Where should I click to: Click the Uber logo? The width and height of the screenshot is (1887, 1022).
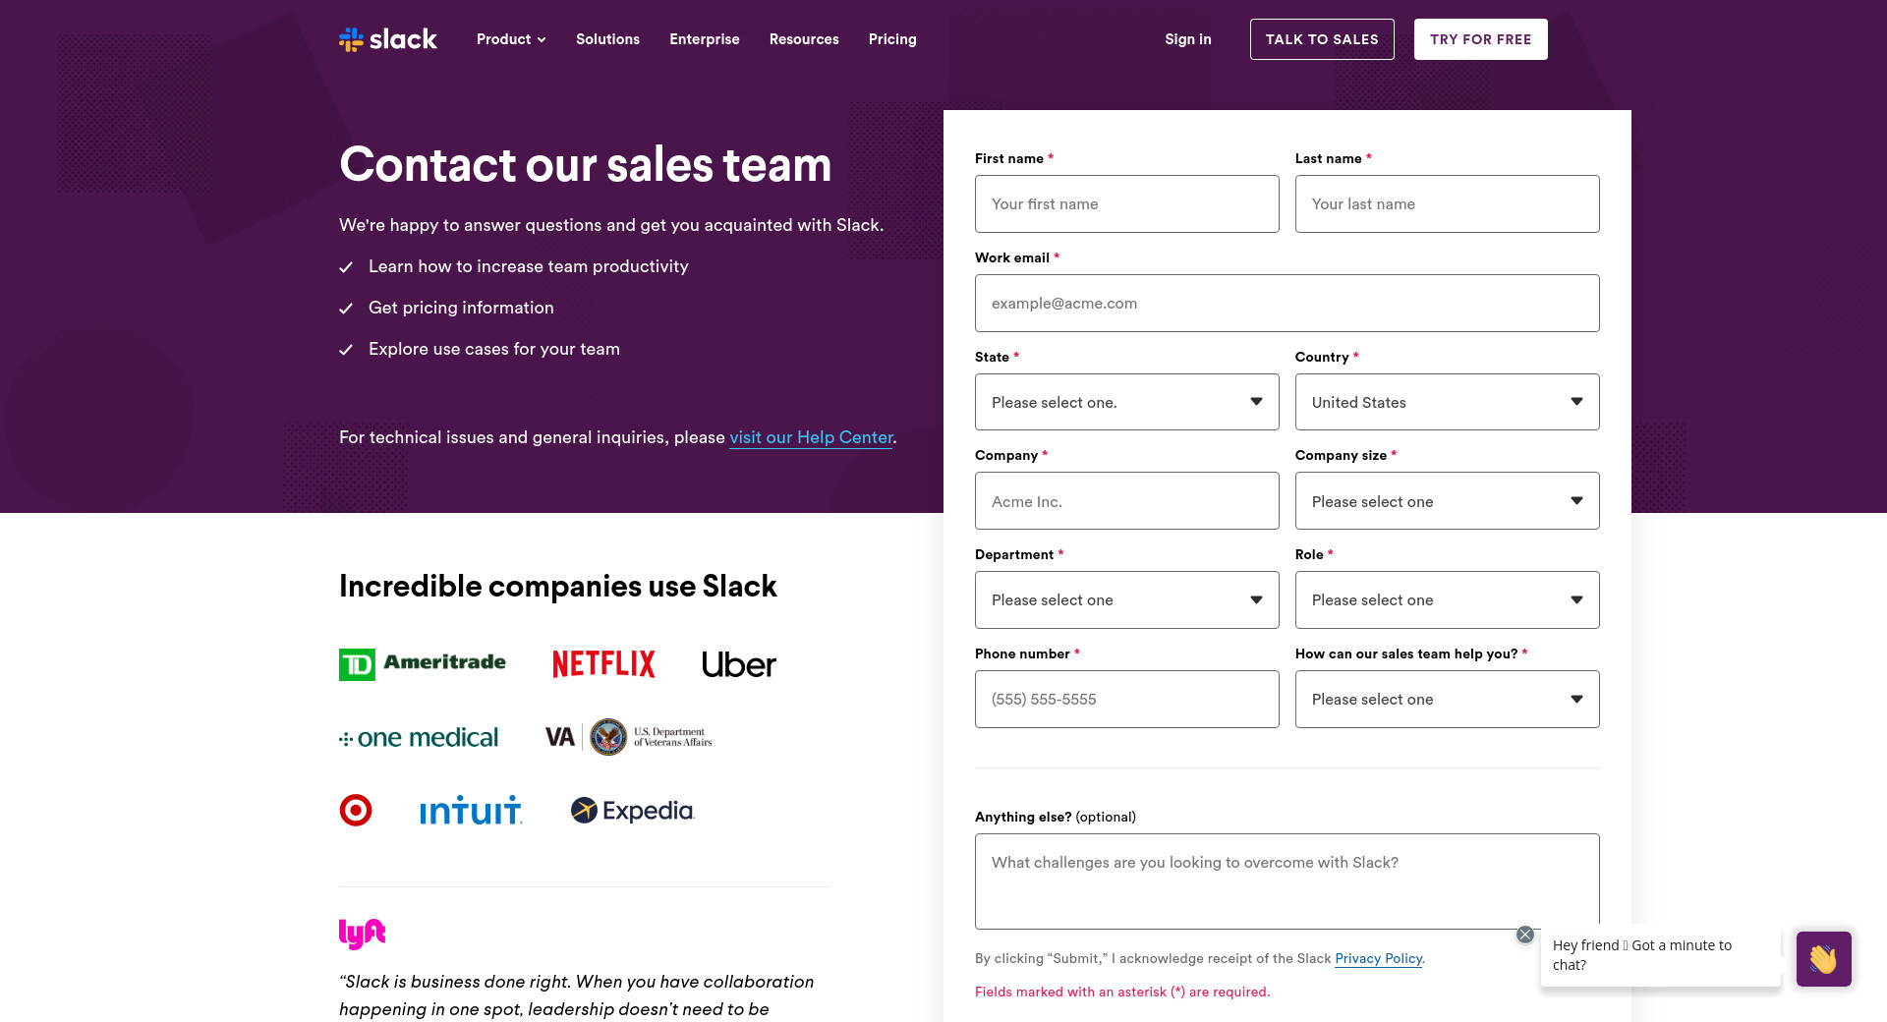pyautogui.click(x=738, y=665)
